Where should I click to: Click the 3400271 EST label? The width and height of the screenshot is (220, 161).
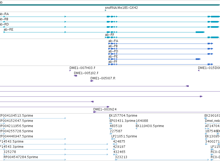[x=213, y=142]
